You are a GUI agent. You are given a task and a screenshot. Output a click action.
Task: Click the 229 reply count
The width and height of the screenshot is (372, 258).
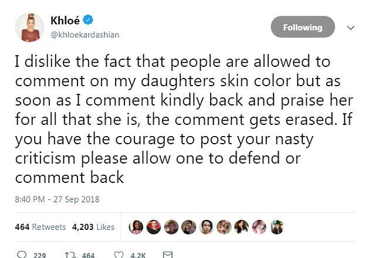click(40, 255)
